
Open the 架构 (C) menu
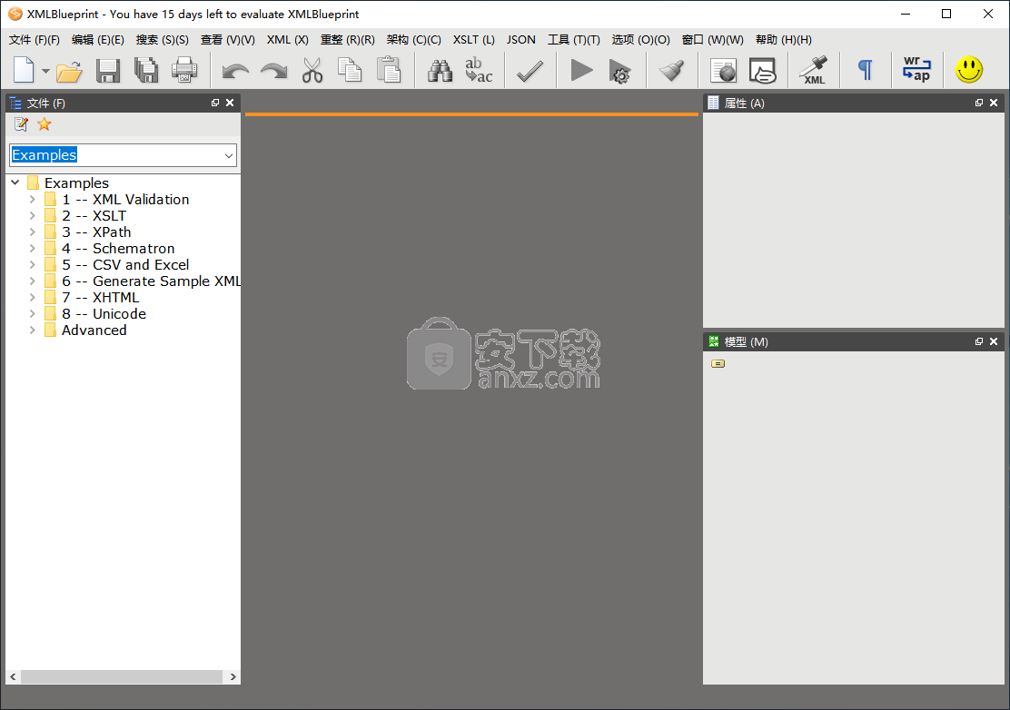click(x=413, y=40)
